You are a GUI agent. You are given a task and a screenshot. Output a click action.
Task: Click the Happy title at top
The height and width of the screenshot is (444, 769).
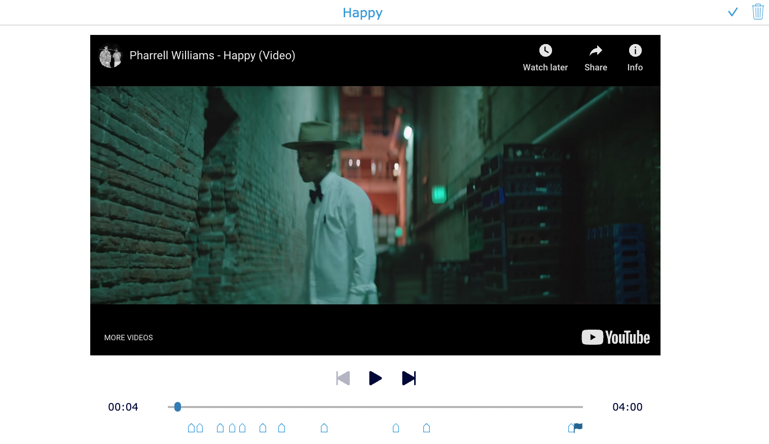(362, 13)
